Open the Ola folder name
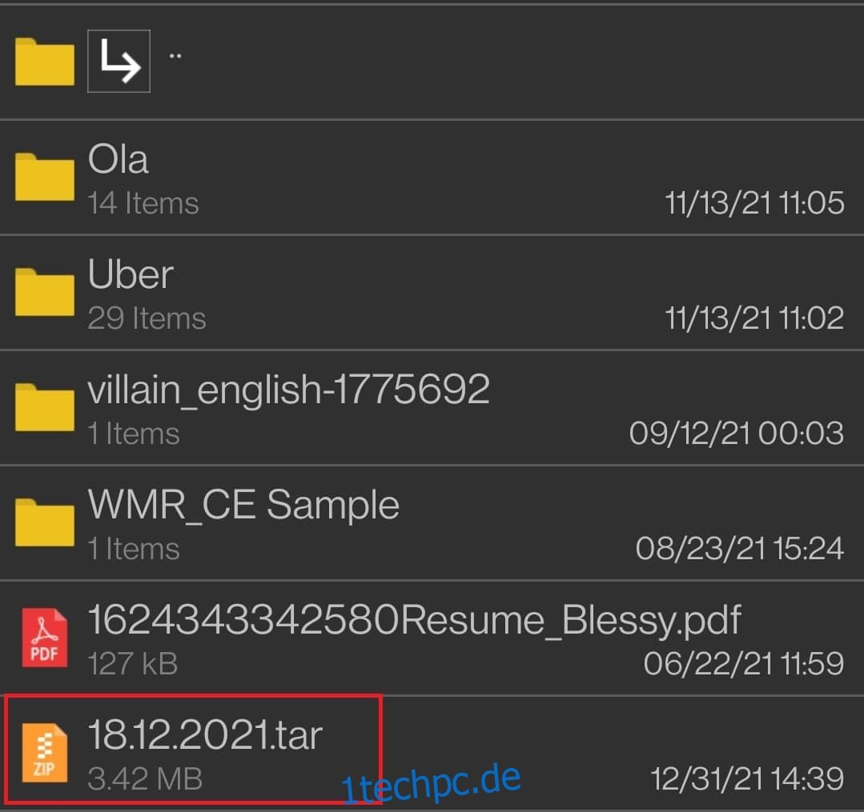This screenshot has height=812, width=864. pyautogui.click(x=118, y=159)
